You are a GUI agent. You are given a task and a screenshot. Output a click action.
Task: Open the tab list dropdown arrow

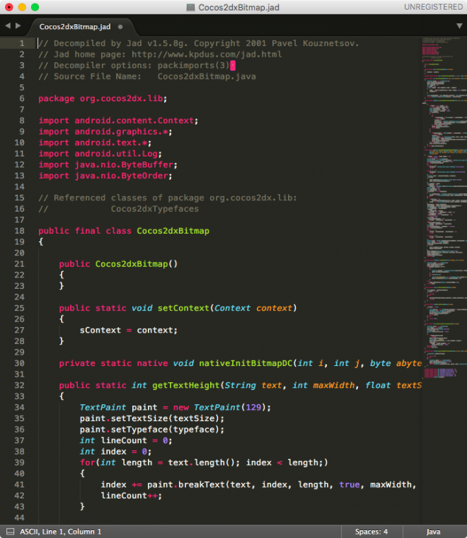click(459, 26)
